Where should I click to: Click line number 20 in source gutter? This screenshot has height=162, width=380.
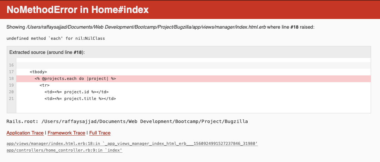[12, 92]
